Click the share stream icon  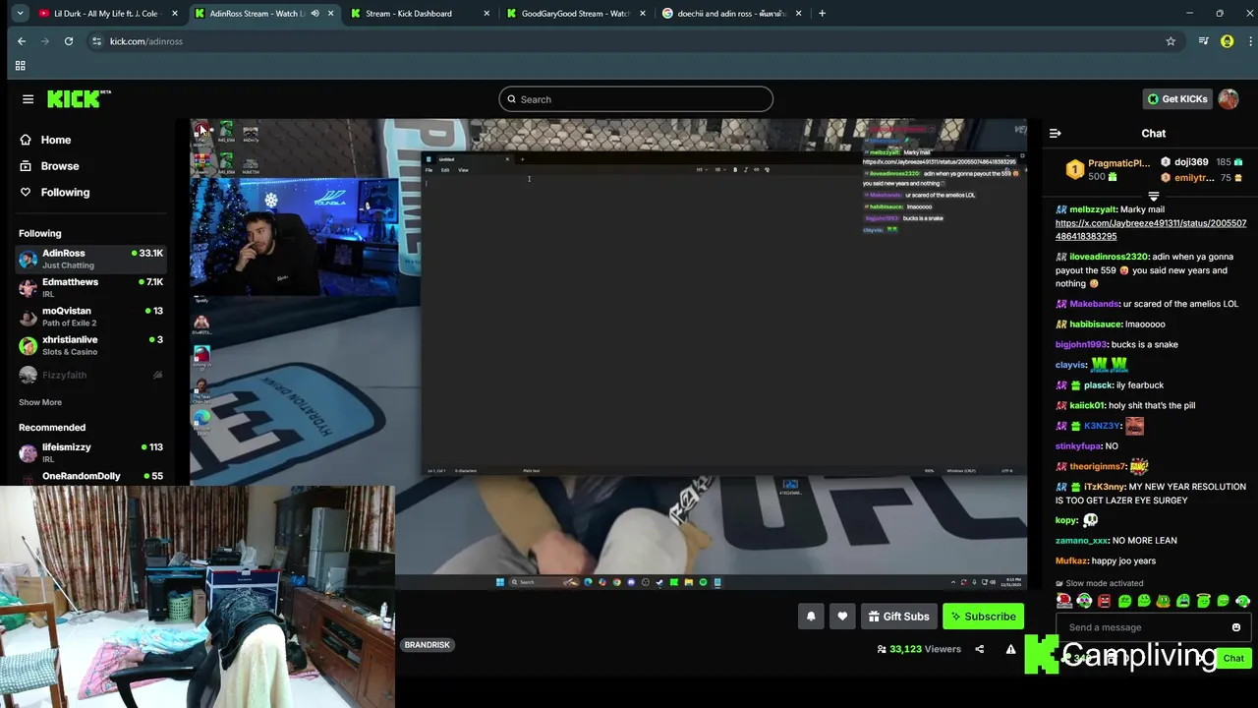[x=979, y=649]
